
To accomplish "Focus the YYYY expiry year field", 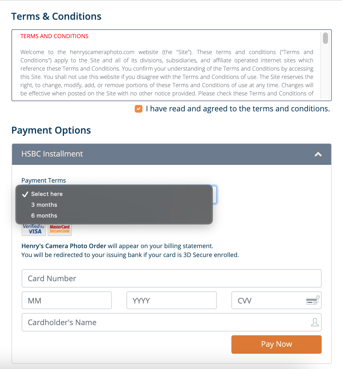I will tap(171, 300).
